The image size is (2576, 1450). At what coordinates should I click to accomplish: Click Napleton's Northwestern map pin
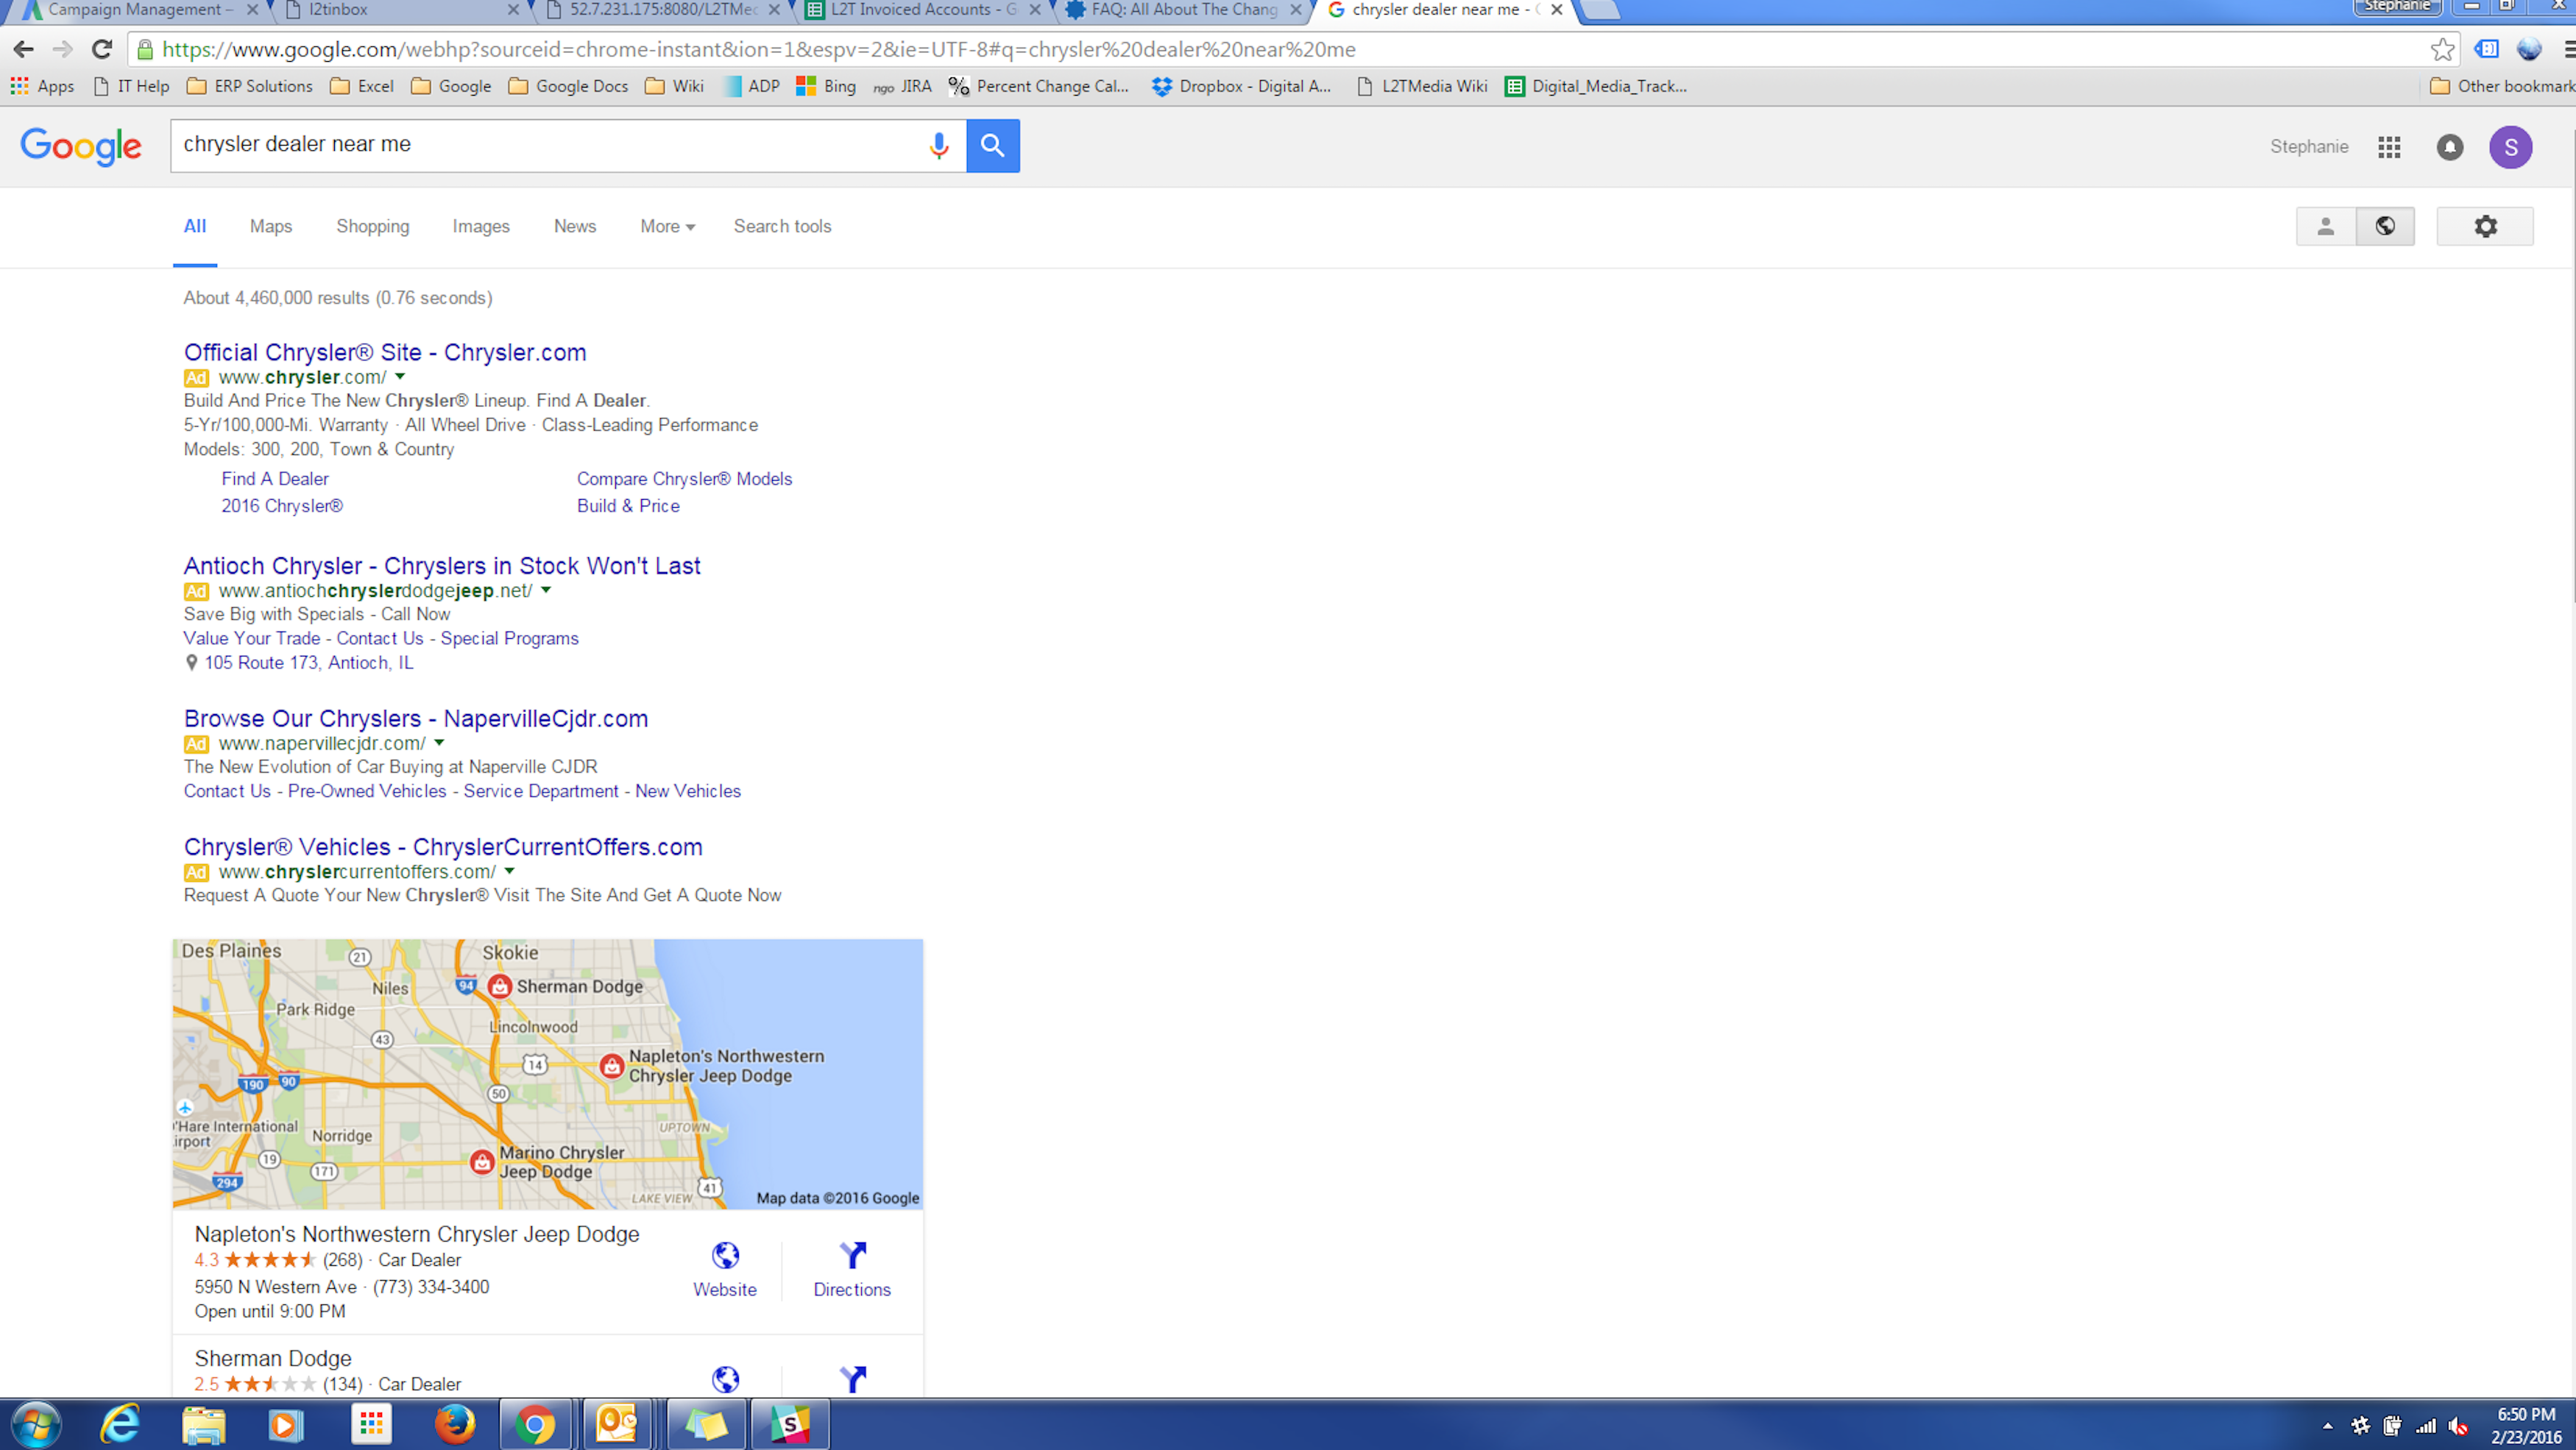pyautogui.click(x=611, y=1066)
